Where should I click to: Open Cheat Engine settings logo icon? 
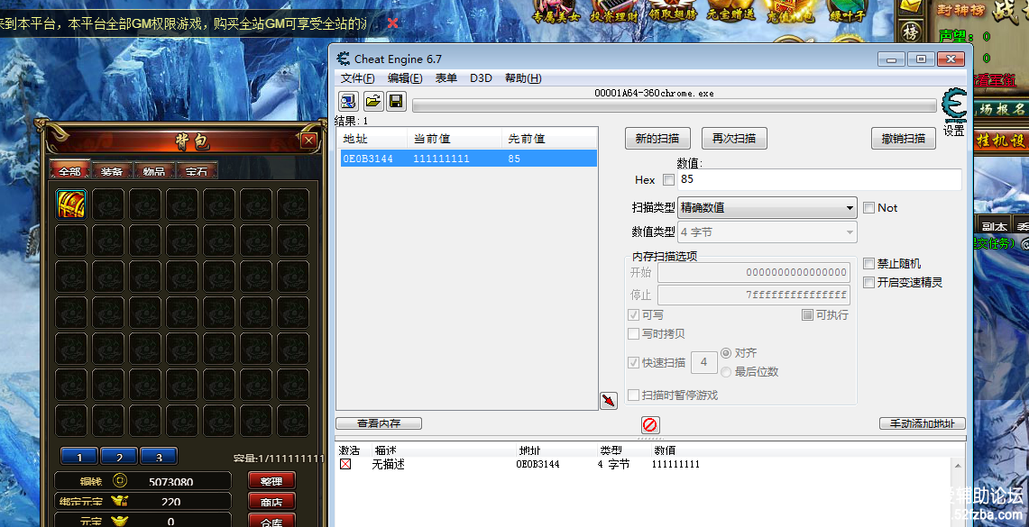(x=953, y=104)
